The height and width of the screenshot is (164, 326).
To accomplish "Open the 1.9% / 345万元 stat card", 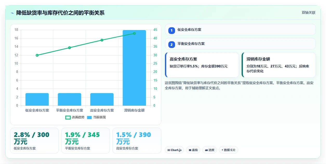I will 85,141.
